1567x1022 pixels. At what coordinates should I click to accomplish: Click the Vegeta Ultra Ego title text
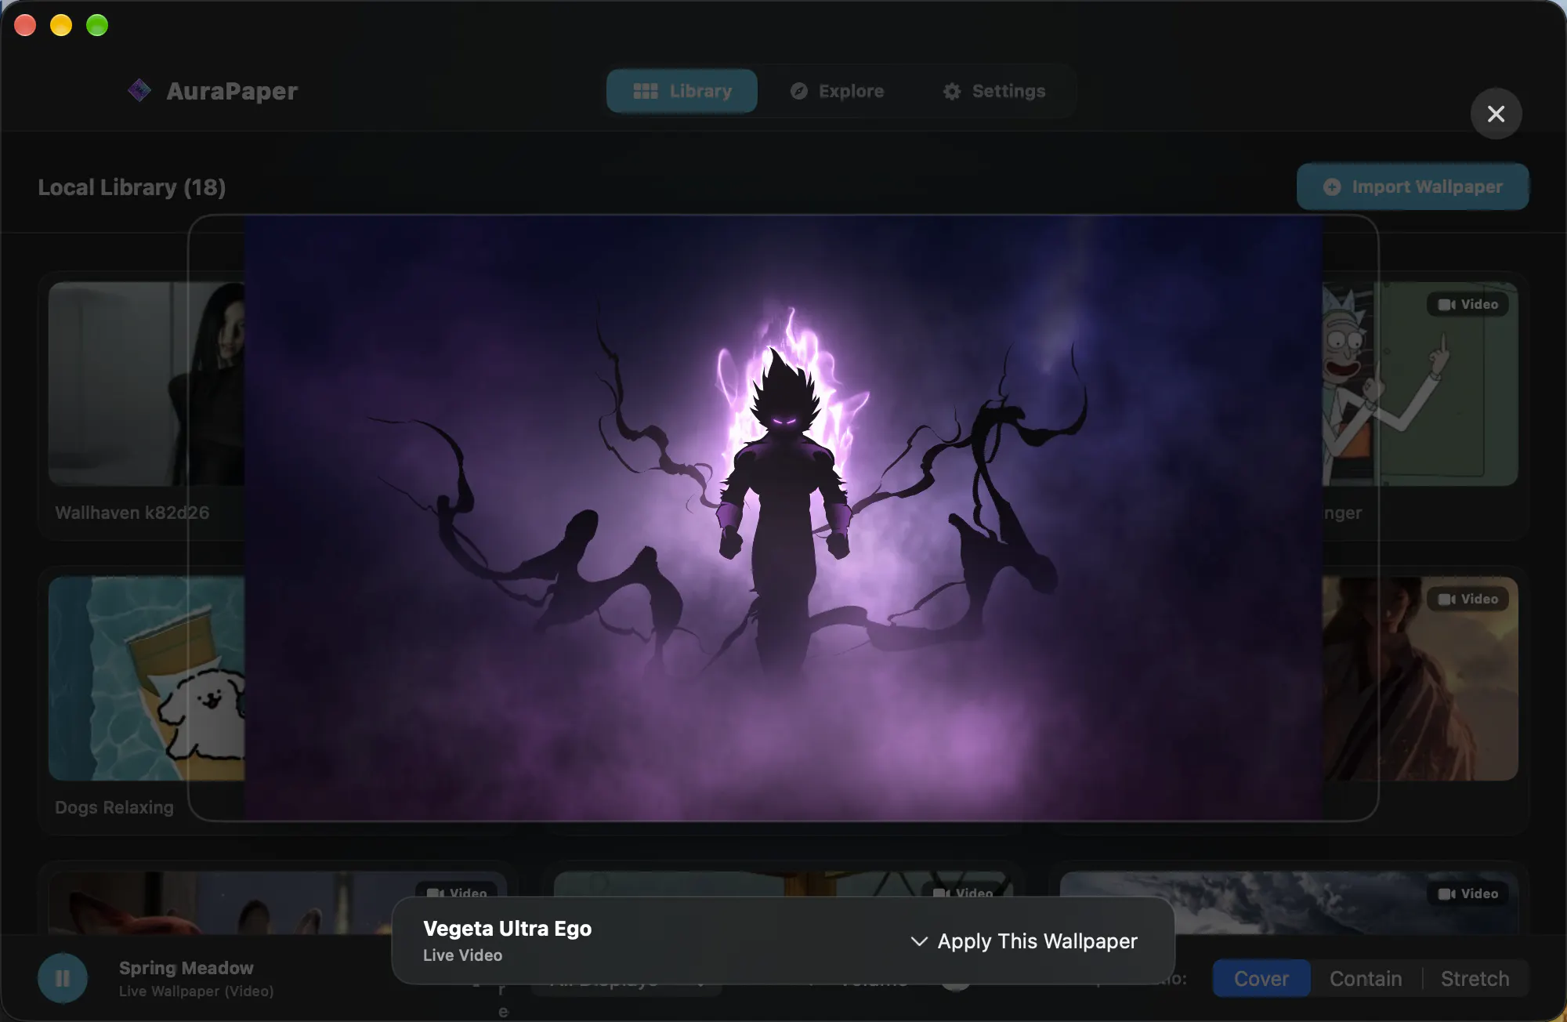click(x=507, y=928)
